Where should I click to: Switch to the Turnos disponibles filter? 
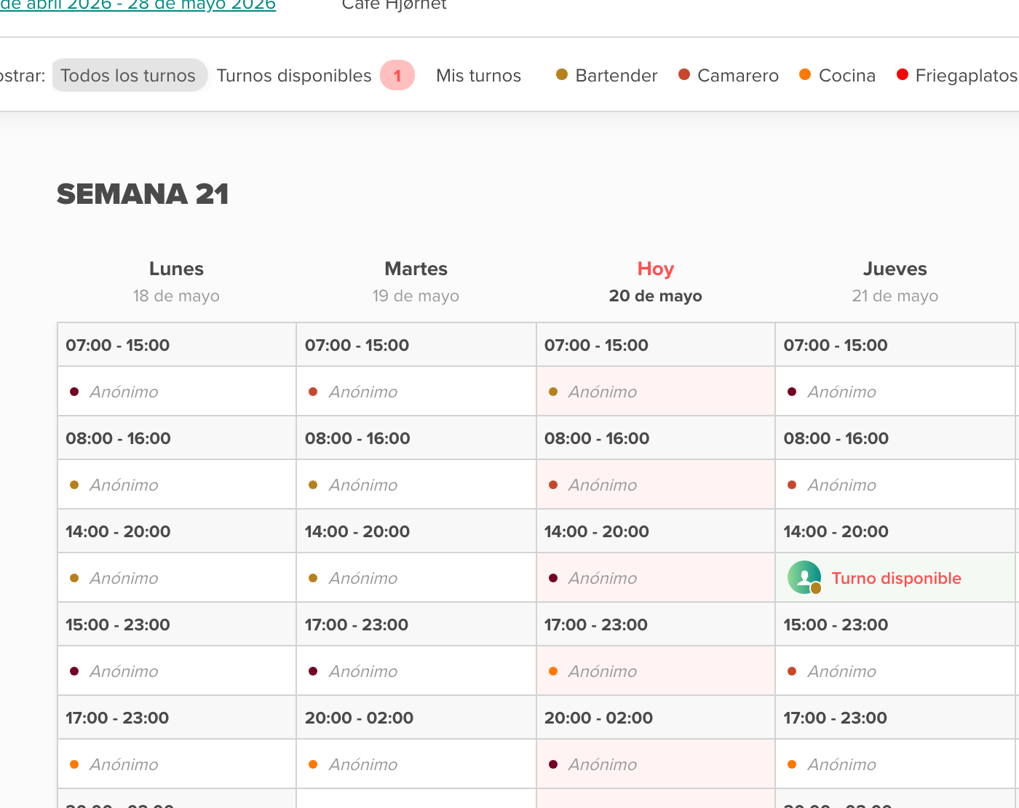(x=294, y=76)
